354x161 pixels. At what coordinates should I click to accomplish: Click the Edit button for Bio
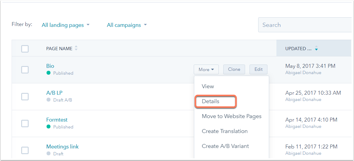click(258, 69)
